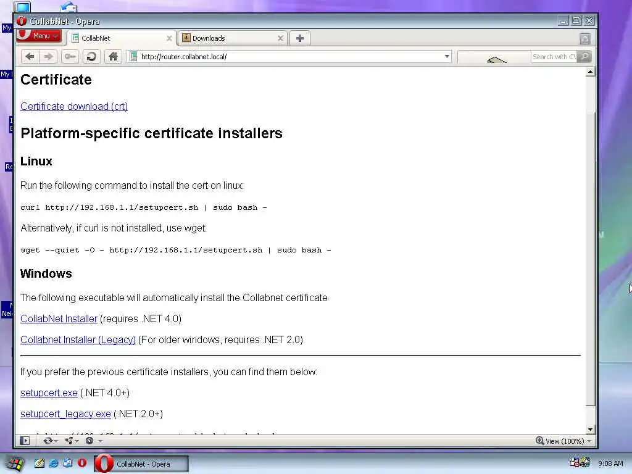Click the CollabNet - Opera taskbar button

141,464
